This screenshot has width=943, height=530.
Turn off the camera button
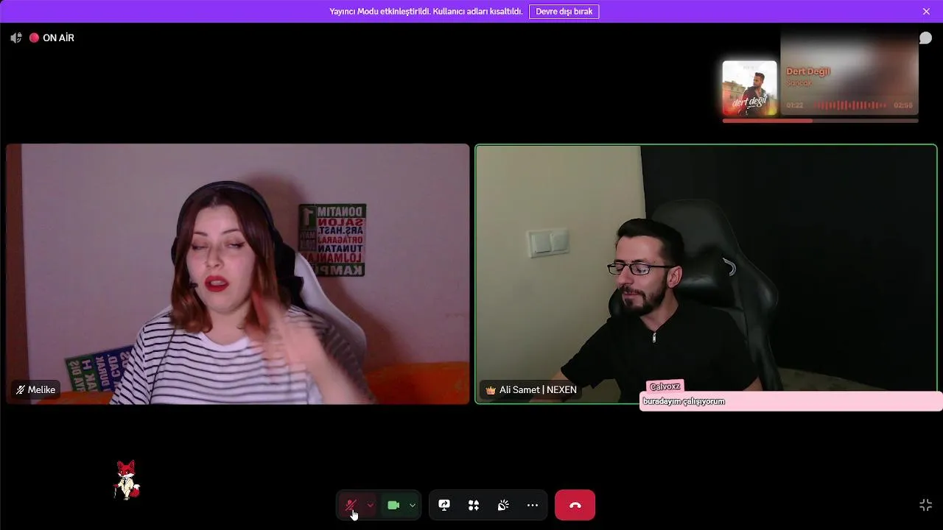393,505
